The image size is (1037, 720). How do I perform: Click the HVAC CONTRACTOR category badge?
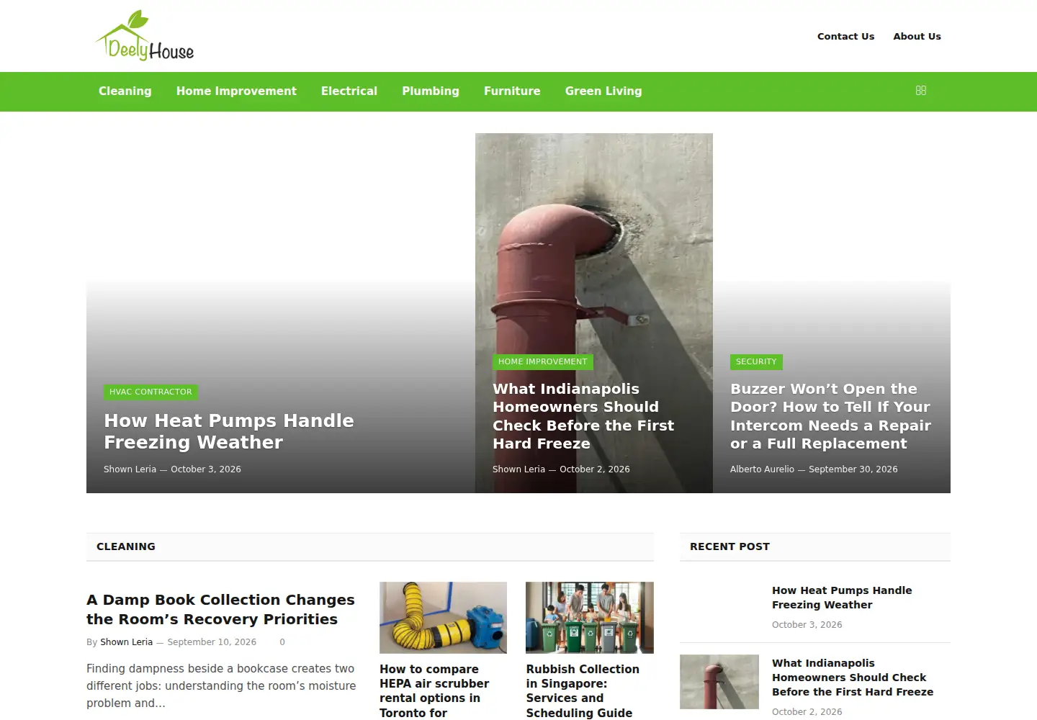pyautogui.click(x=151, y=392)
